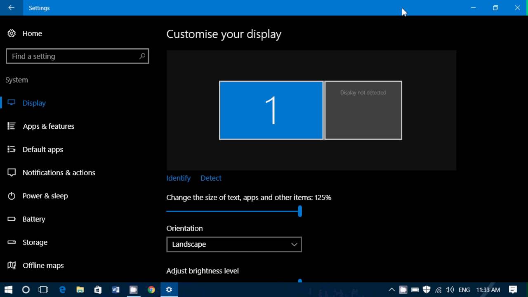This screenshot has height=297, width=528.
Task: Click the Detect link
Action: 211,178
